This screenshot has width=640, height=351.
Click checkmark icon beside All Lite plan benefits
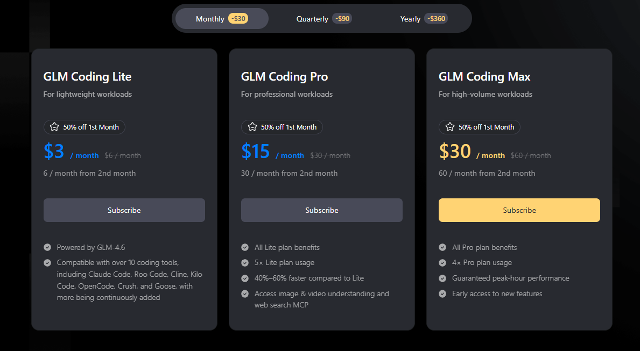click(x=245, y=248)
